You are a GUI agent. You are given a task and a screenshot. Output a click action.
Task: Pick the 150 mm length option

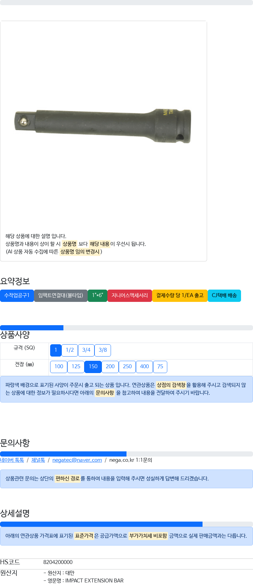tap(93, 367)
